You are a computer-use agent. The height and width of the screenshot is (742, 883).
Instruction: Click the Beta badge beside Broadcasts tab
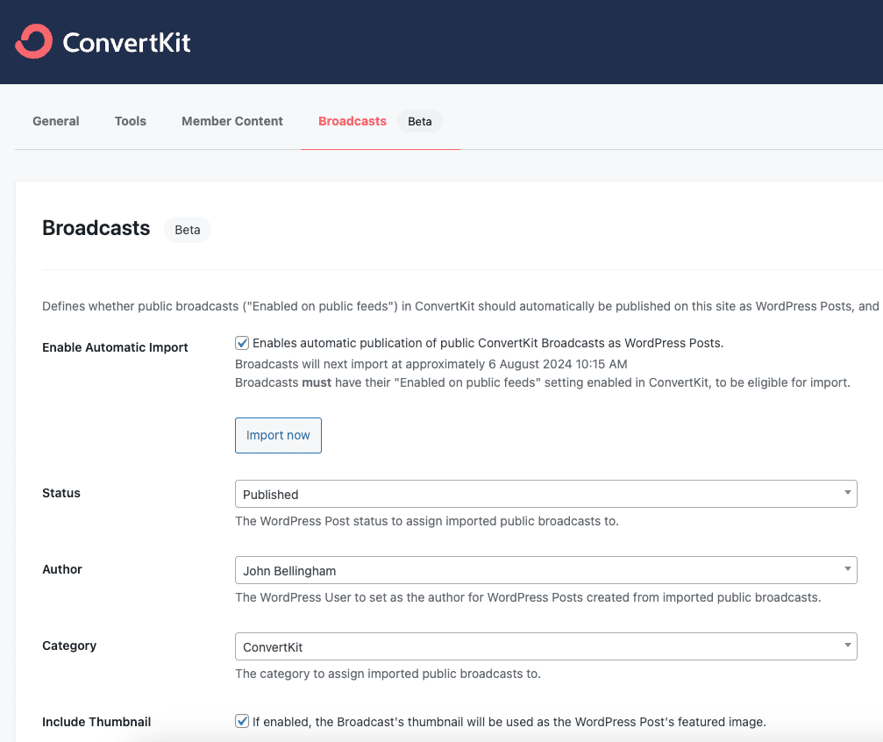click(x=419, y=122)
